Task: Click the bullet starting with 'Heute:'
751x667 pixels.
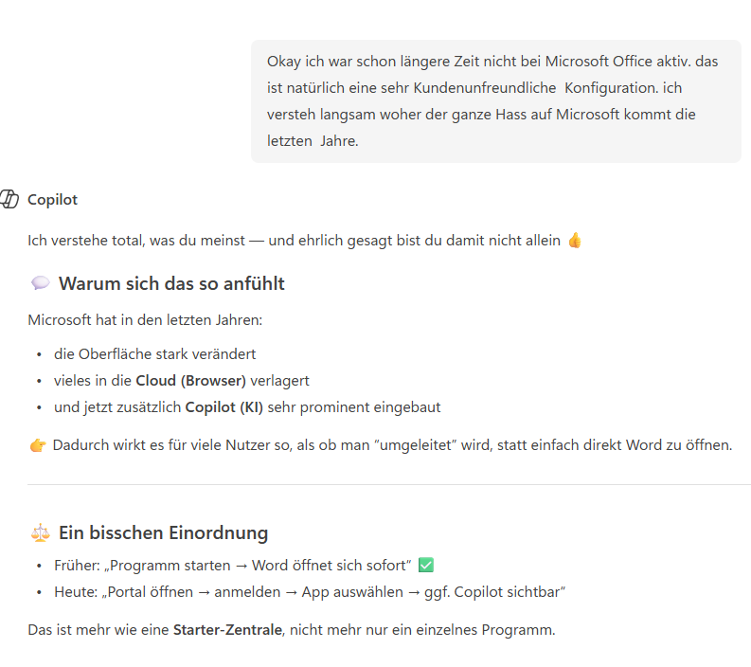Action: 310,592
